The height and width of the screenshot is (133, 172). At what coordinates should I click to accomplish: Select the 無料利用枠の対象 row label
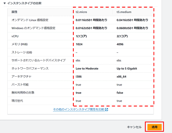(x=23, y=93)
